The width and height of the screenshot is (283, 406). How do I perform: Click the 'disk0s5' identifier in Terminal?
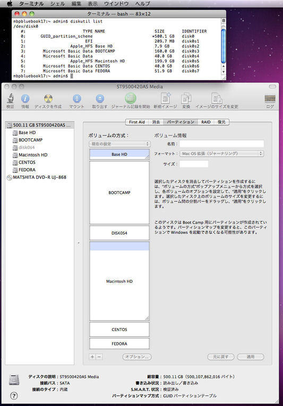[190, 61]
